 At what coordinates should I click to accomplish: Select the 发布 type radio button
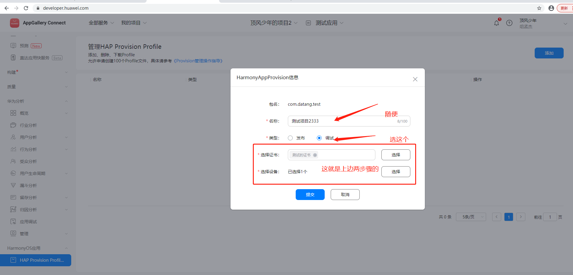290,138
